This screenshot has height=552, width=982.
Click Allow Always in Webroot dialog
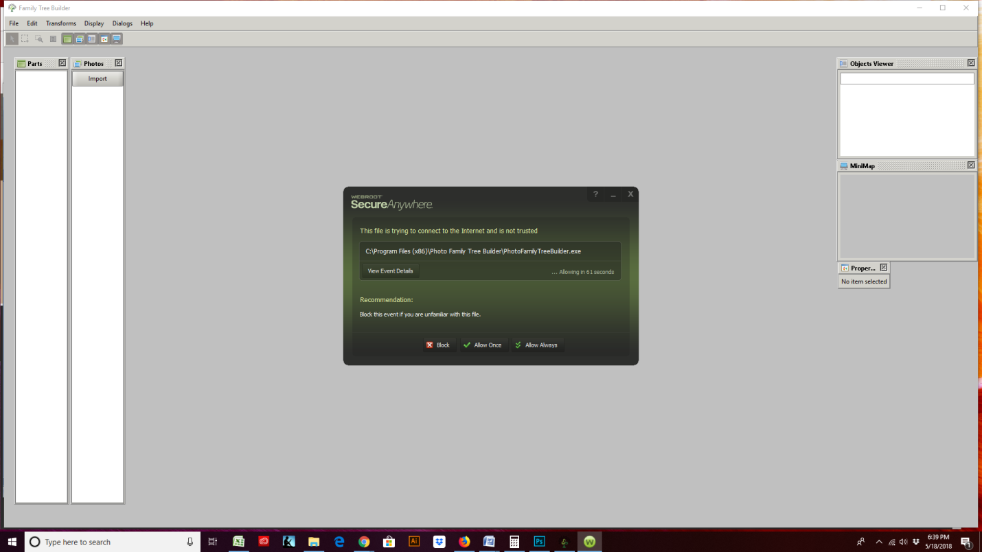[x=537, y=345]
